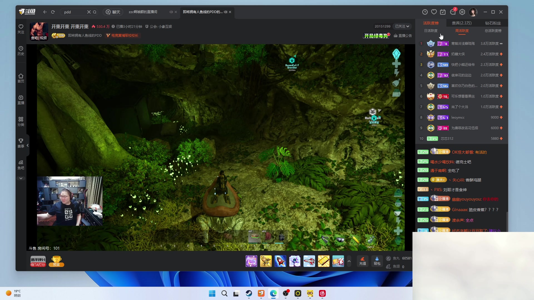Open 赛事 in the left sidebar
The height and width of the screenshot is (300, 534).
coord(21,143)
